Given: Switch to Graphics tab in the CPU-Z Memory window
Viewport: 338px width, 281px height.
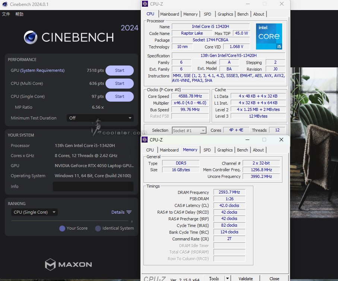Looking at the screenshot, I should 225,150.
